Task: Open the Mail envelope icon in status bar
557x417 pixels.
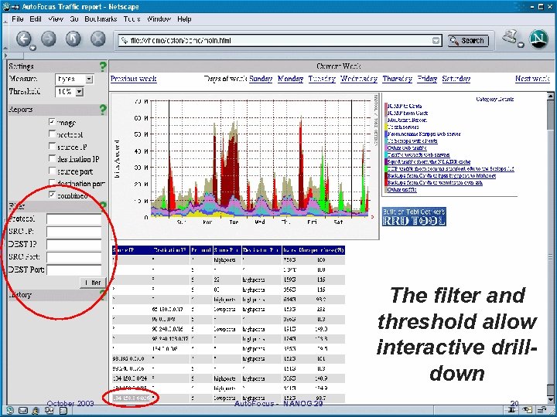Action: click(22, 410)
